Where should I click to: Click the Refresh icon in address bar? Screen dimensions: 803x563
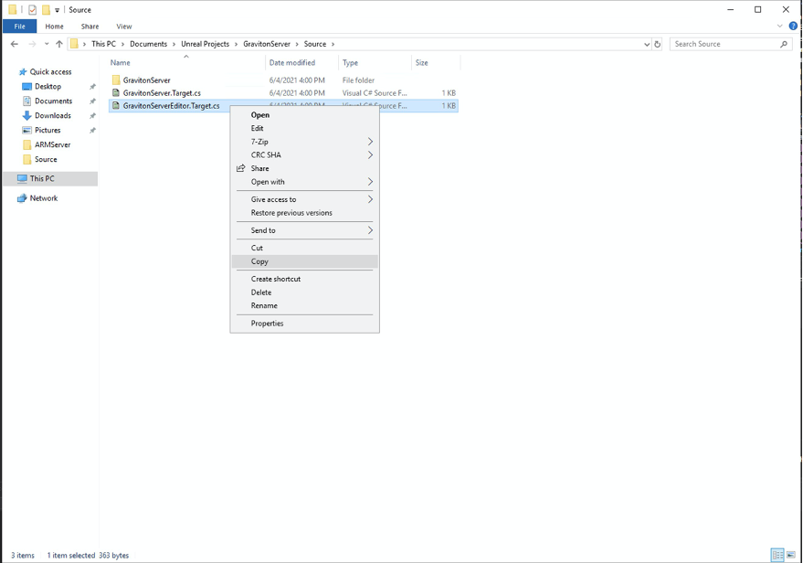pyautogui.click(x=658, y=43)
